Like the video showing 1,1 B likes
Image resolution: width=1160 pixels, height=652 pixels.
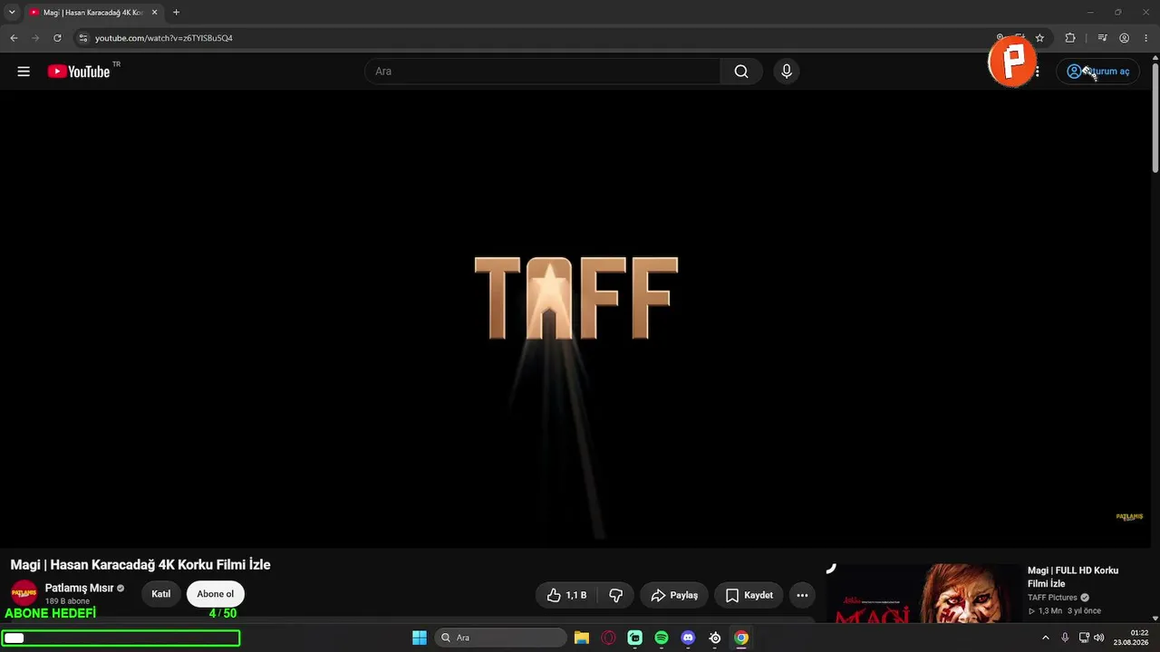click(566, 595)
